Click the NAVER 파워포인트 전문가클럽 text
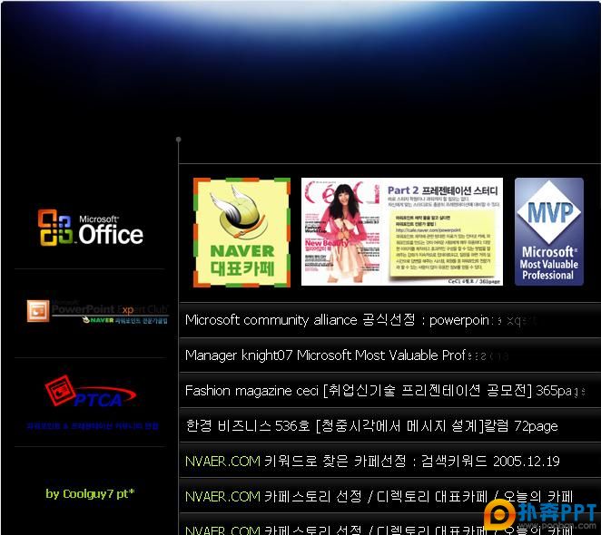 pos(125,320)
